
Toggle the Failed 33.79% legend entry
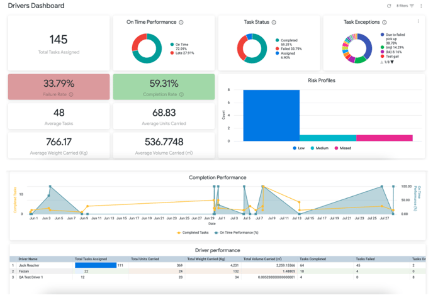click(x=289, y=49)
